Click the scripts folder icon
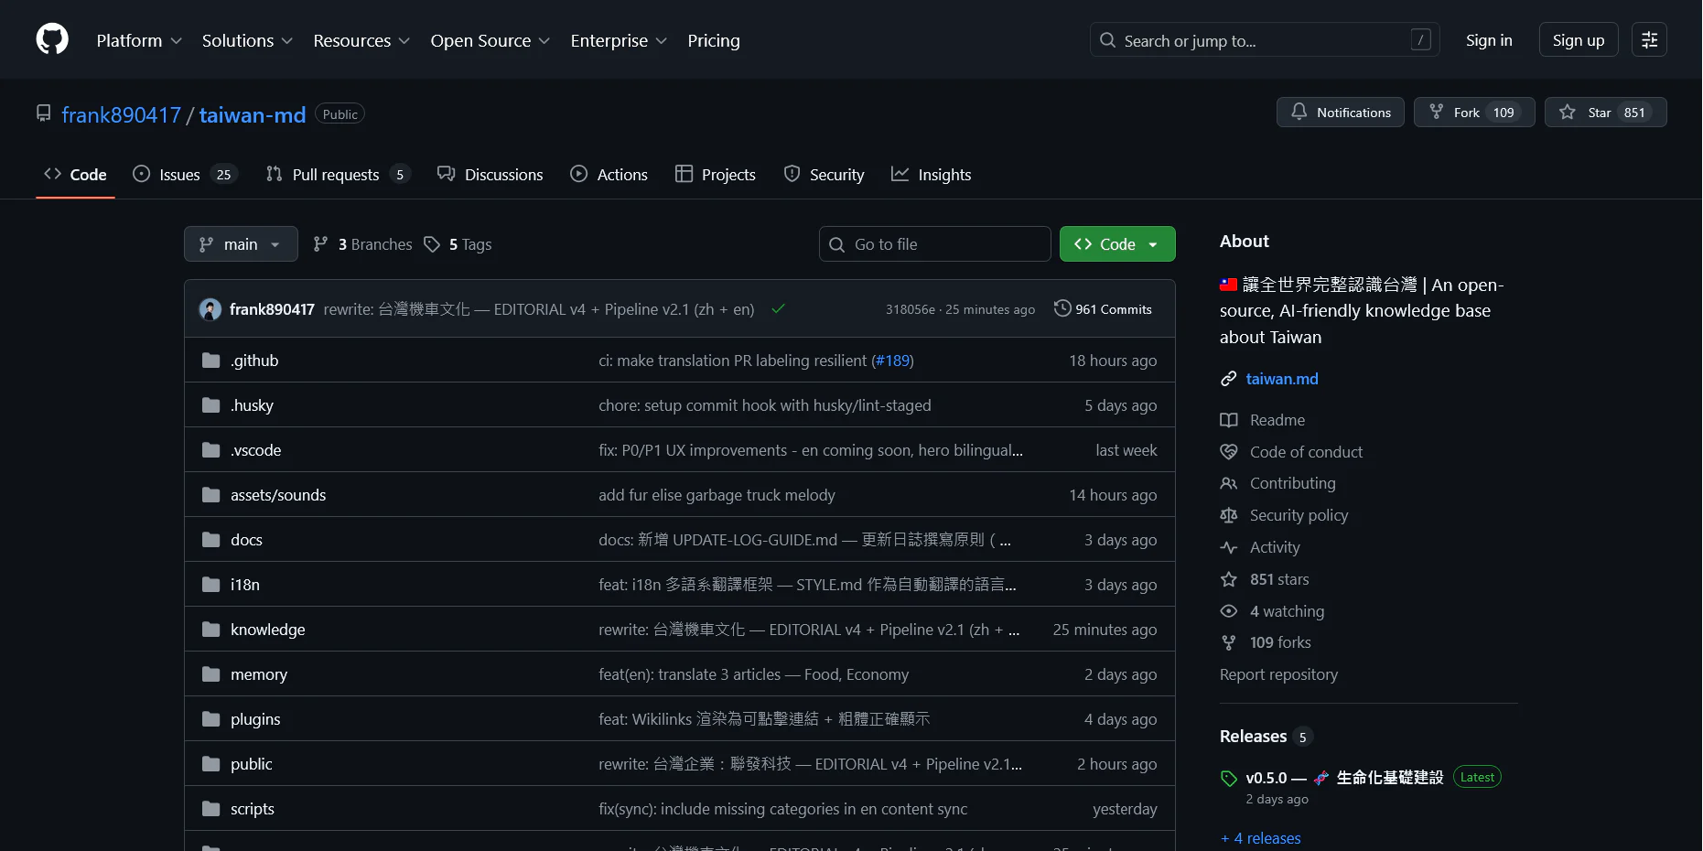 coord(211,809)
